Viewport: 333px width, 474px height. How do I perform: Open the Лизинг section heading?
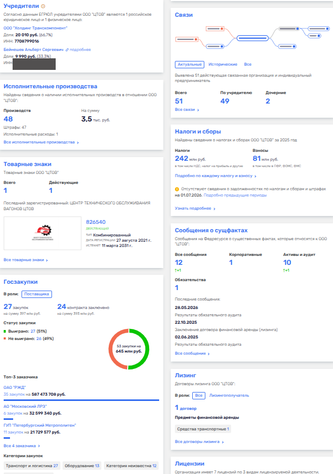tap(185, 375)
